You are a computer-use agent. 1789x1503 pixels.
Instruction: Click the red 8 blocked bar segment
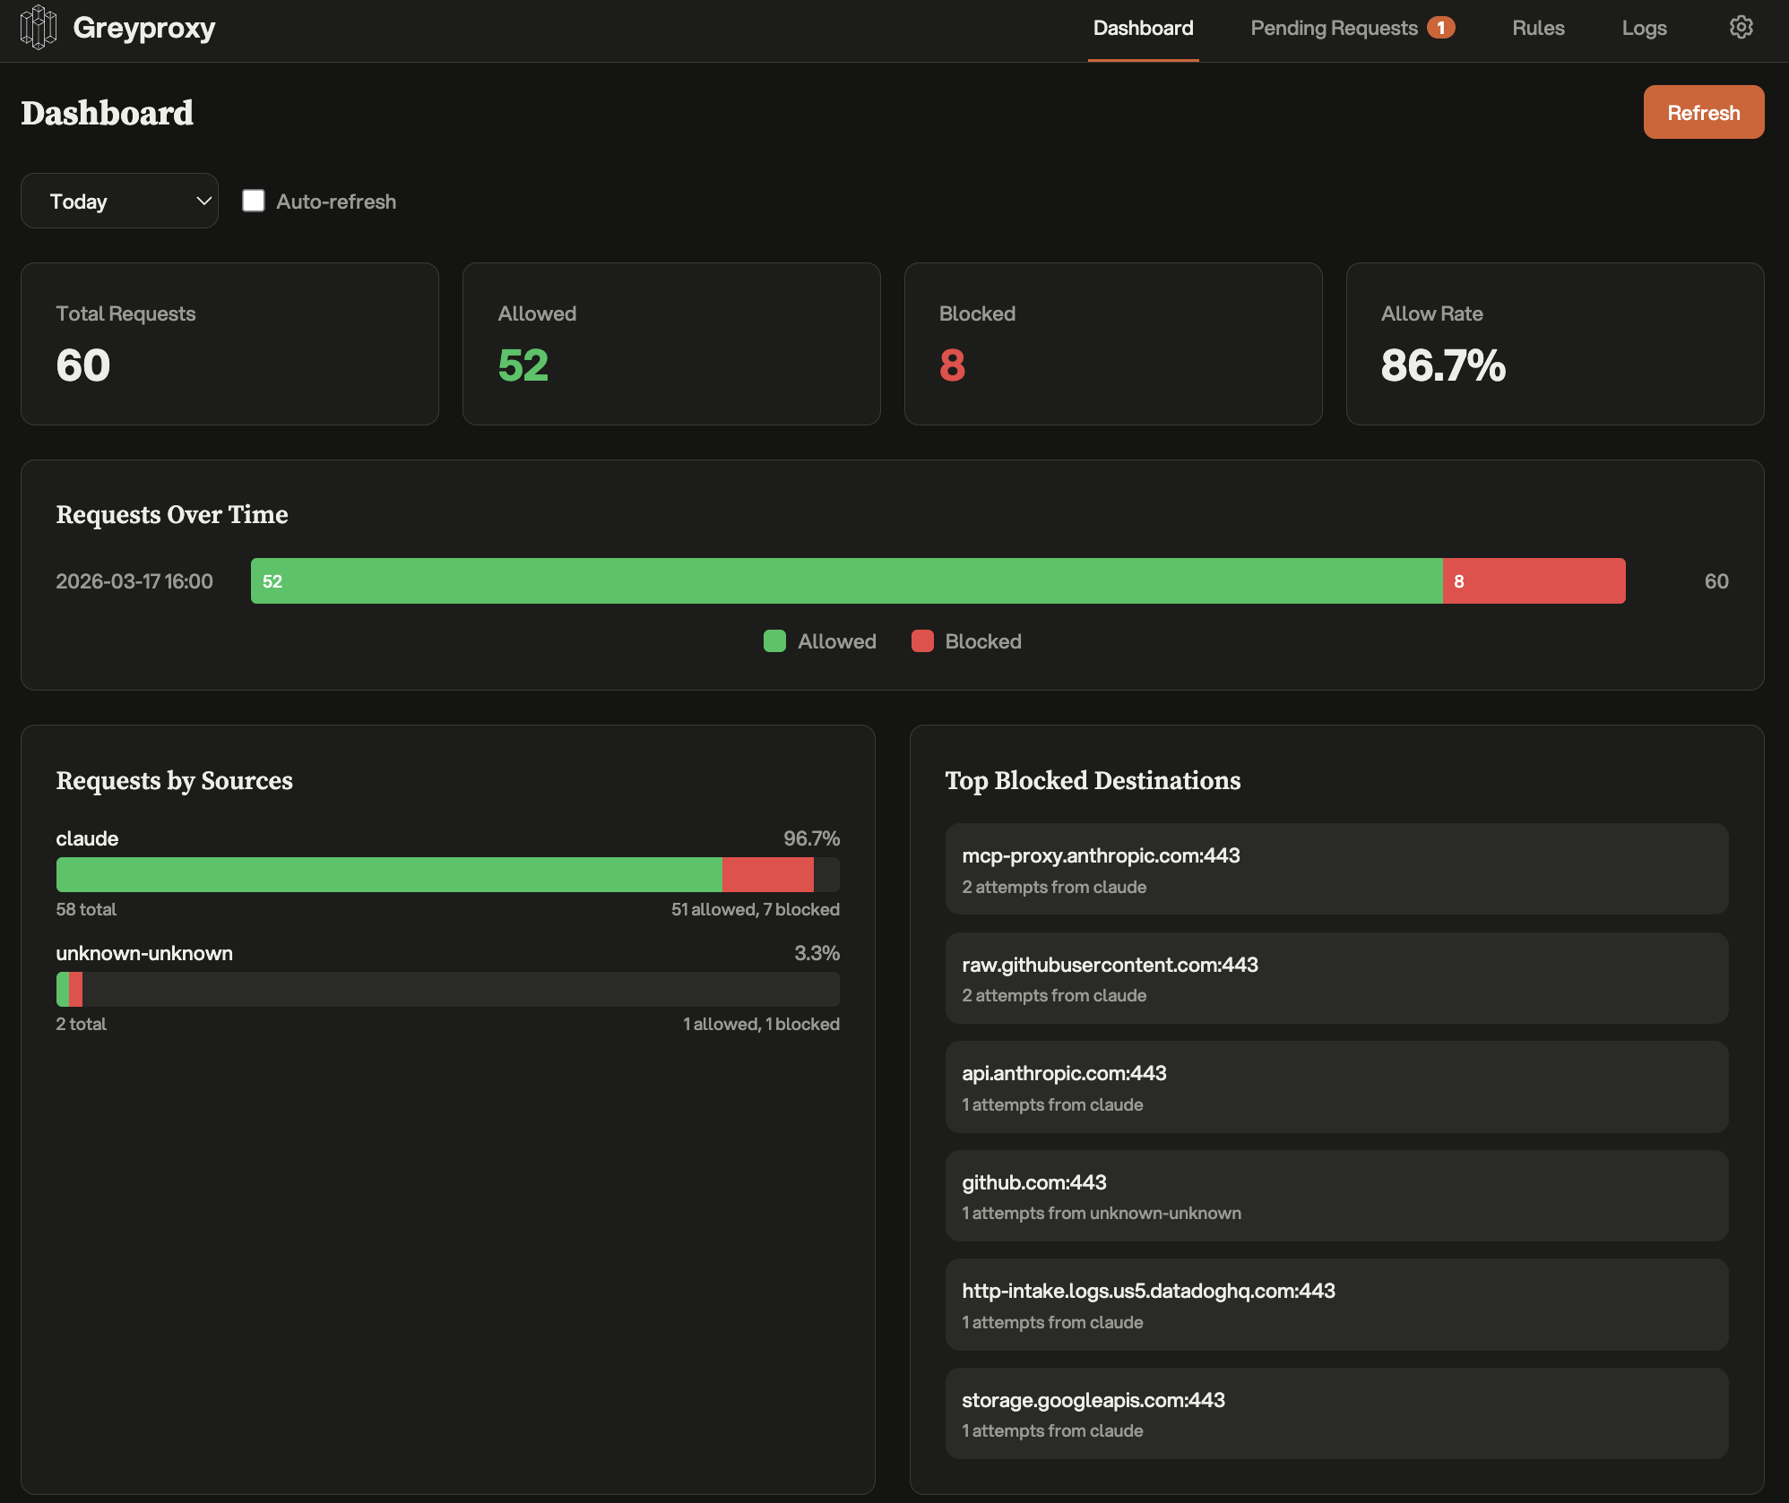click(1534, 581)
